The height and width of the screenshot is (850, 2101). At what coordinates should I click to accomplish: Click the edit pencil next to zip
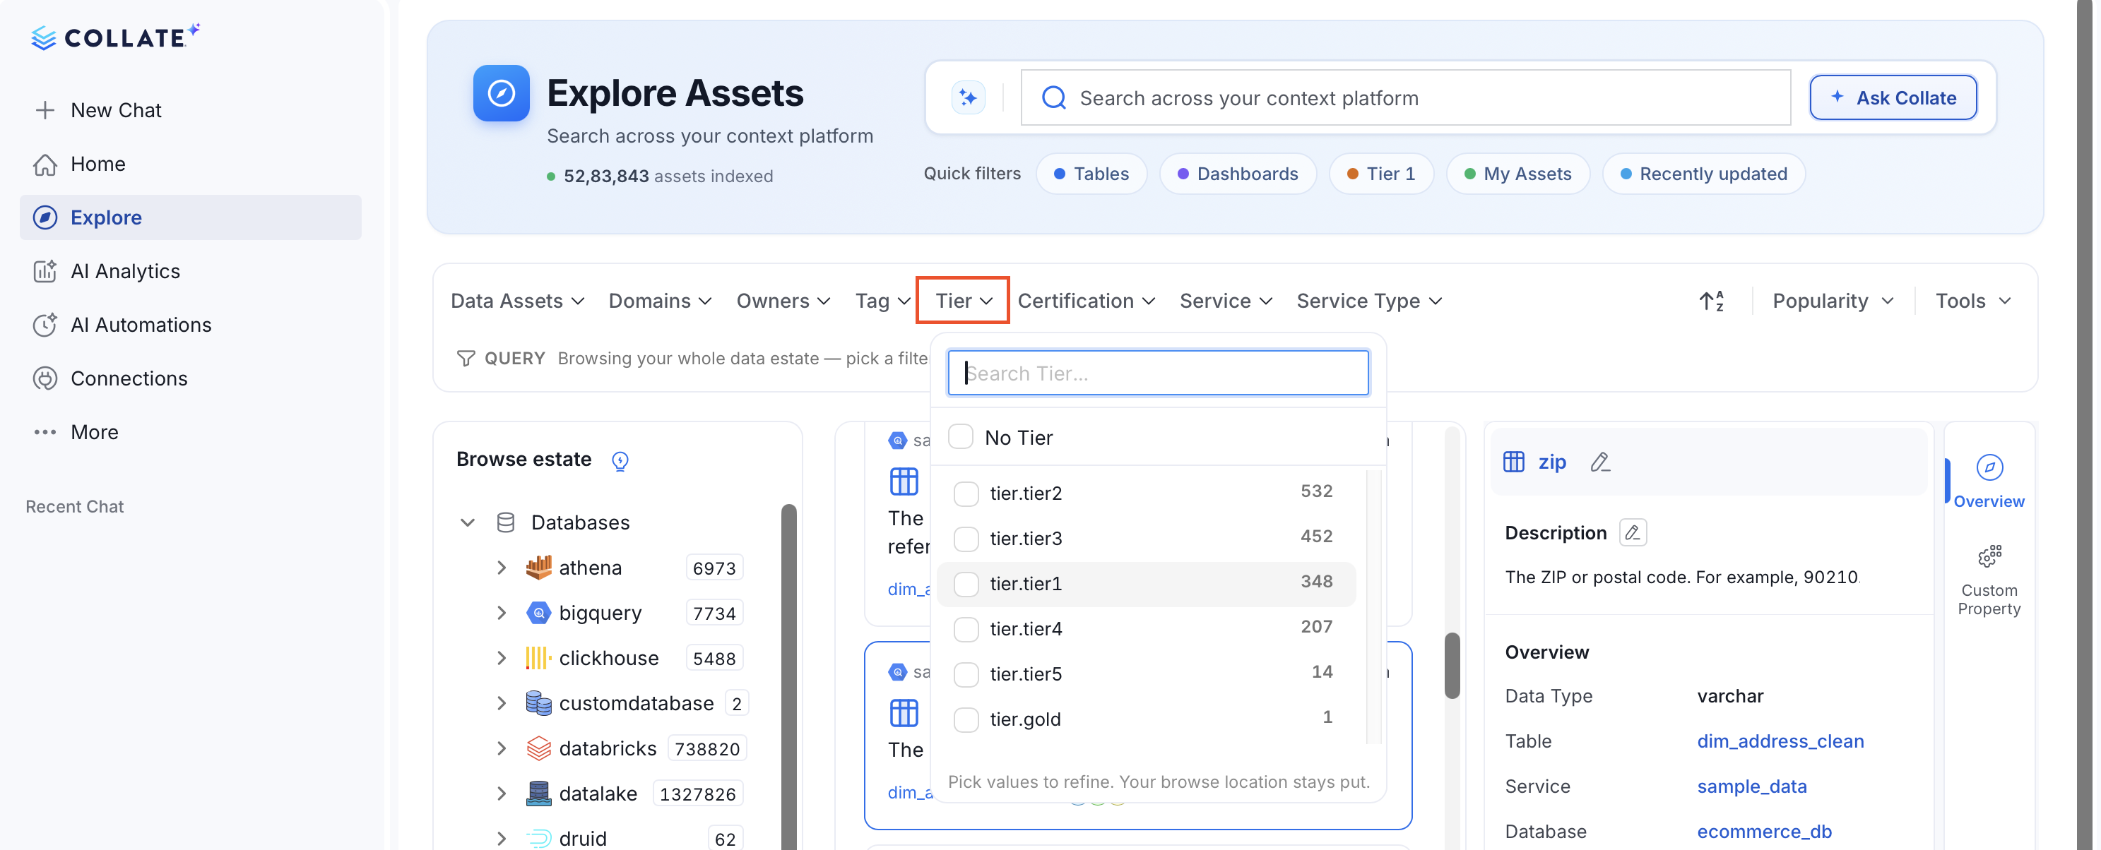click(1600, 462)
